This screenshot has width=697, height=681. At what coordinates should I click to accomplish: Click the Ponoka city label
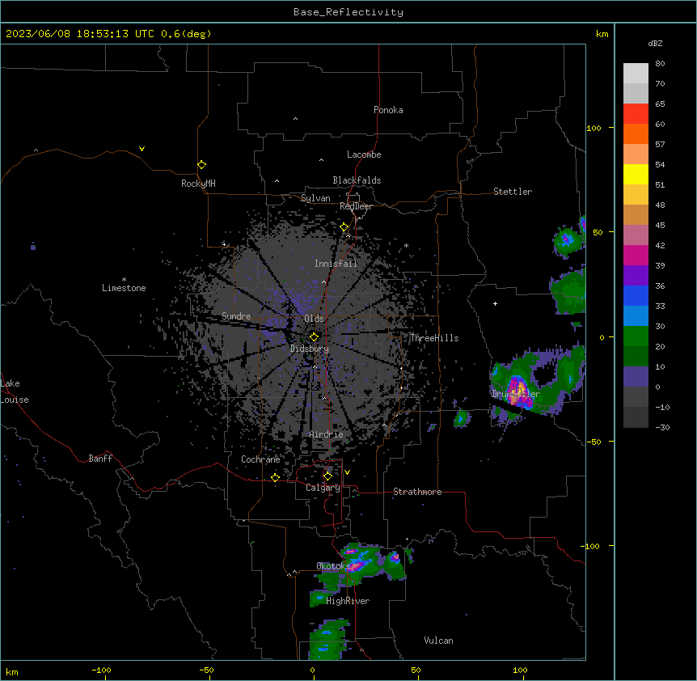click(388, 110)
